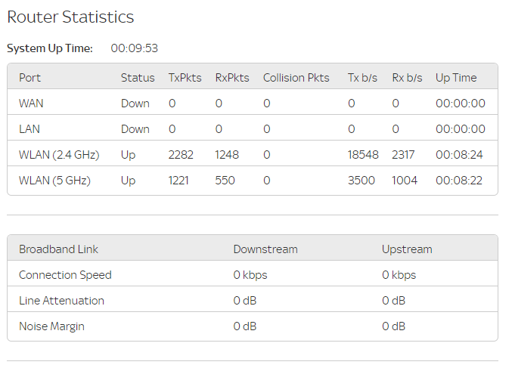Select the Noise Margin row label
The width and height of the screenshot is (512, 371).
click(51, 326)
